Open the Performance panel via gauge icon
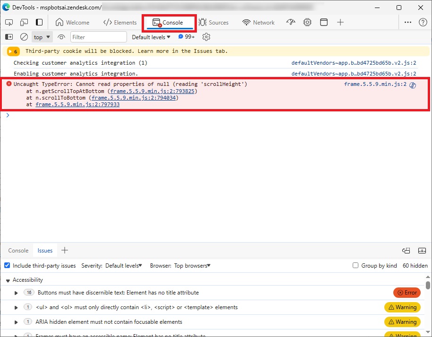Screen dimensions: 432x337 click(x=290, y=22)
